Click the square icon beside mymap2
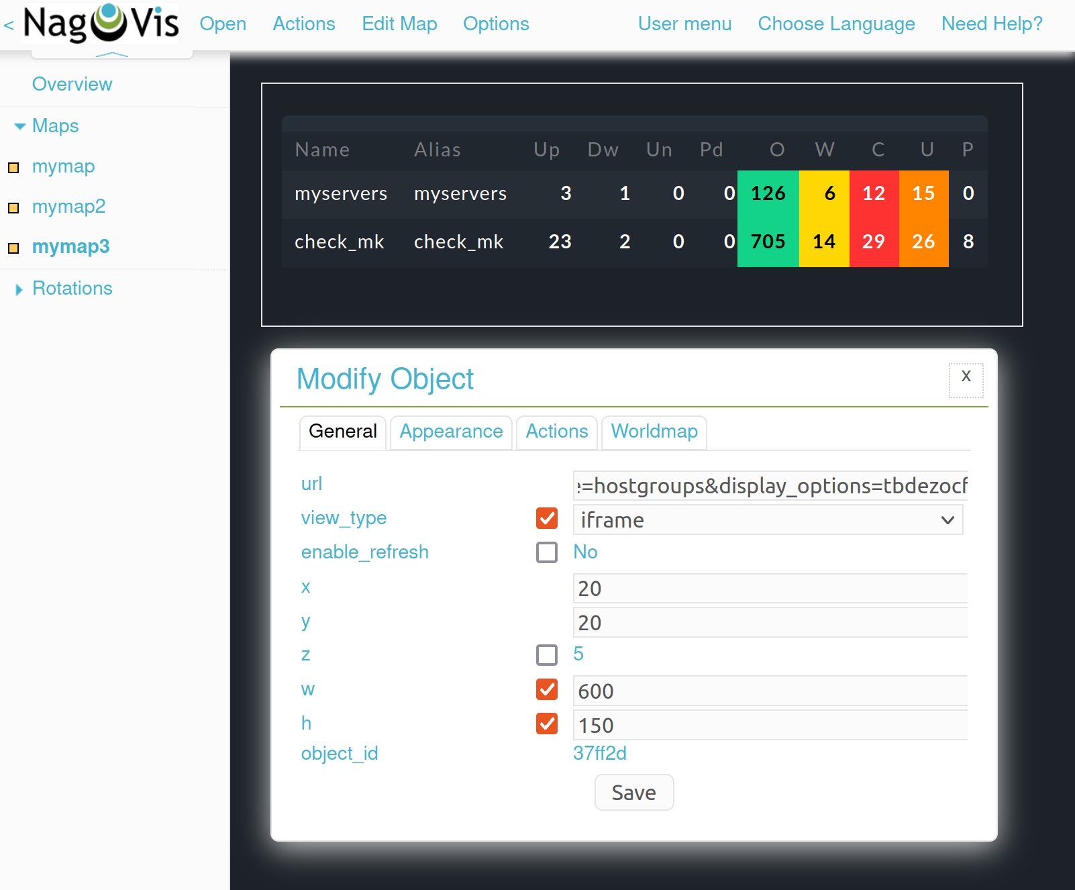1075x890 pixels. pyautogui.click(x=13, y=207)
